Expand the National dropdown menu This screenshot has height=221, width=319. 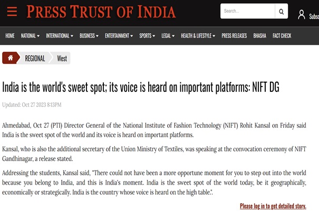(x=30, y=36)
